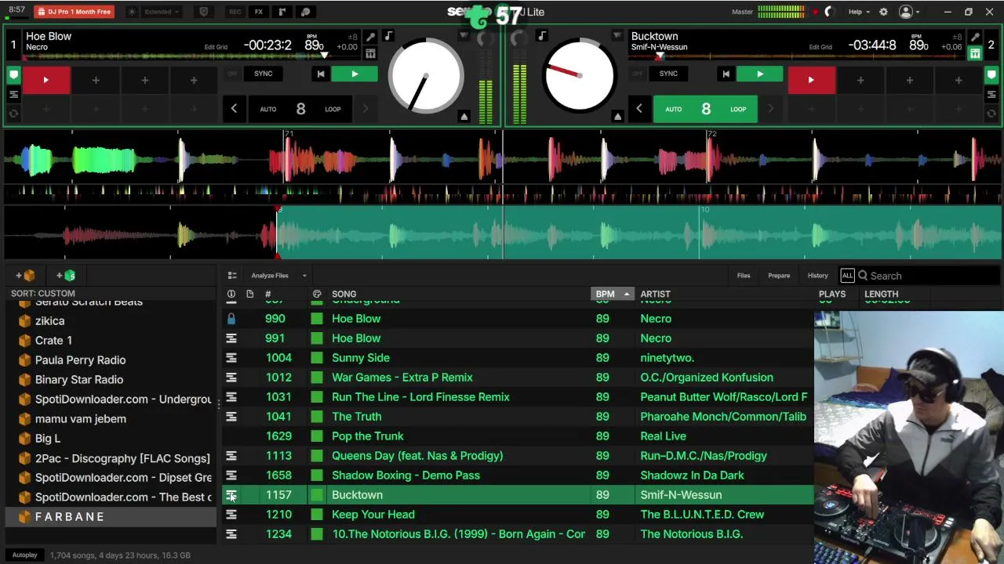Add a smart crate with the green icon
The height and width of the screenshot is (564, 1004).
click(x=66, y=276)
